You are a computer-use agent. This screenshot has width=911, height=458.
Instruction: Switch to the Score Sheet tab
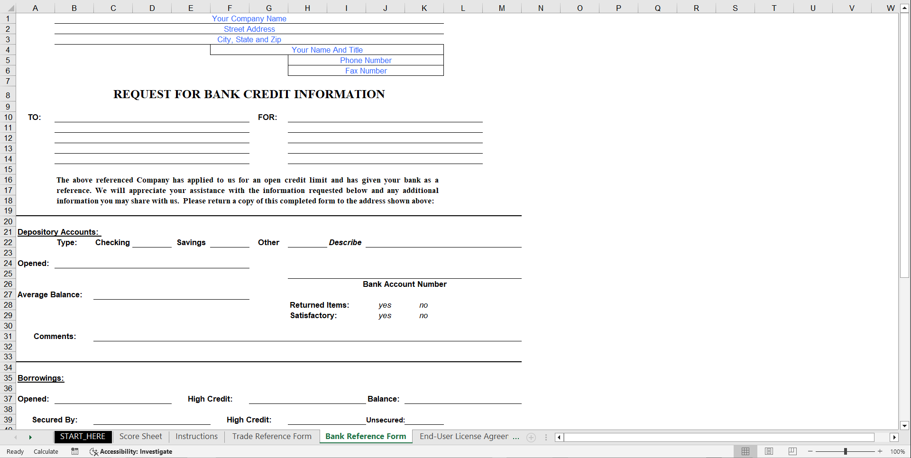click(x=140, y=437)
